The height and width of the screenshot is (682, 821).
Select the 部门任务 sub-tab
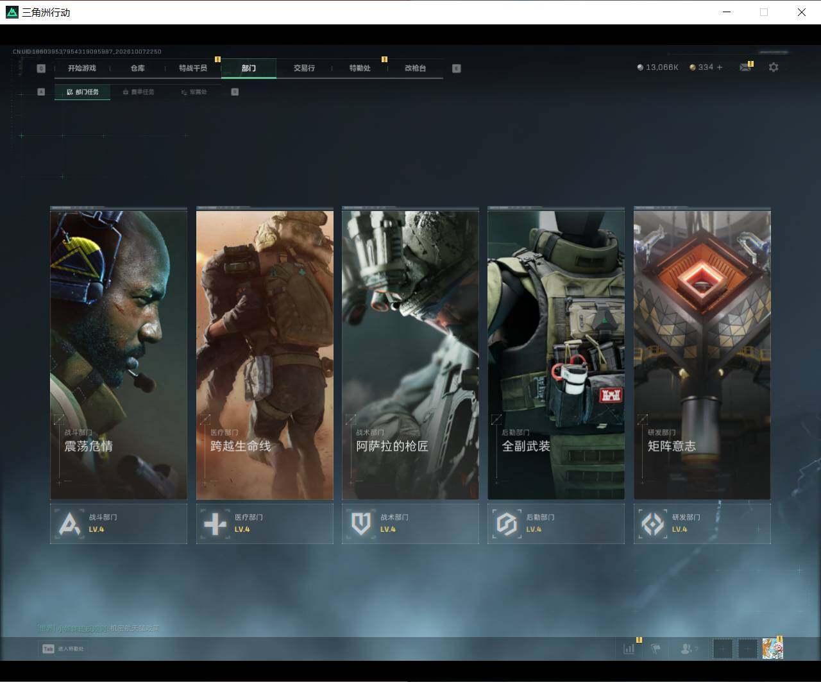tap(83, 92)
